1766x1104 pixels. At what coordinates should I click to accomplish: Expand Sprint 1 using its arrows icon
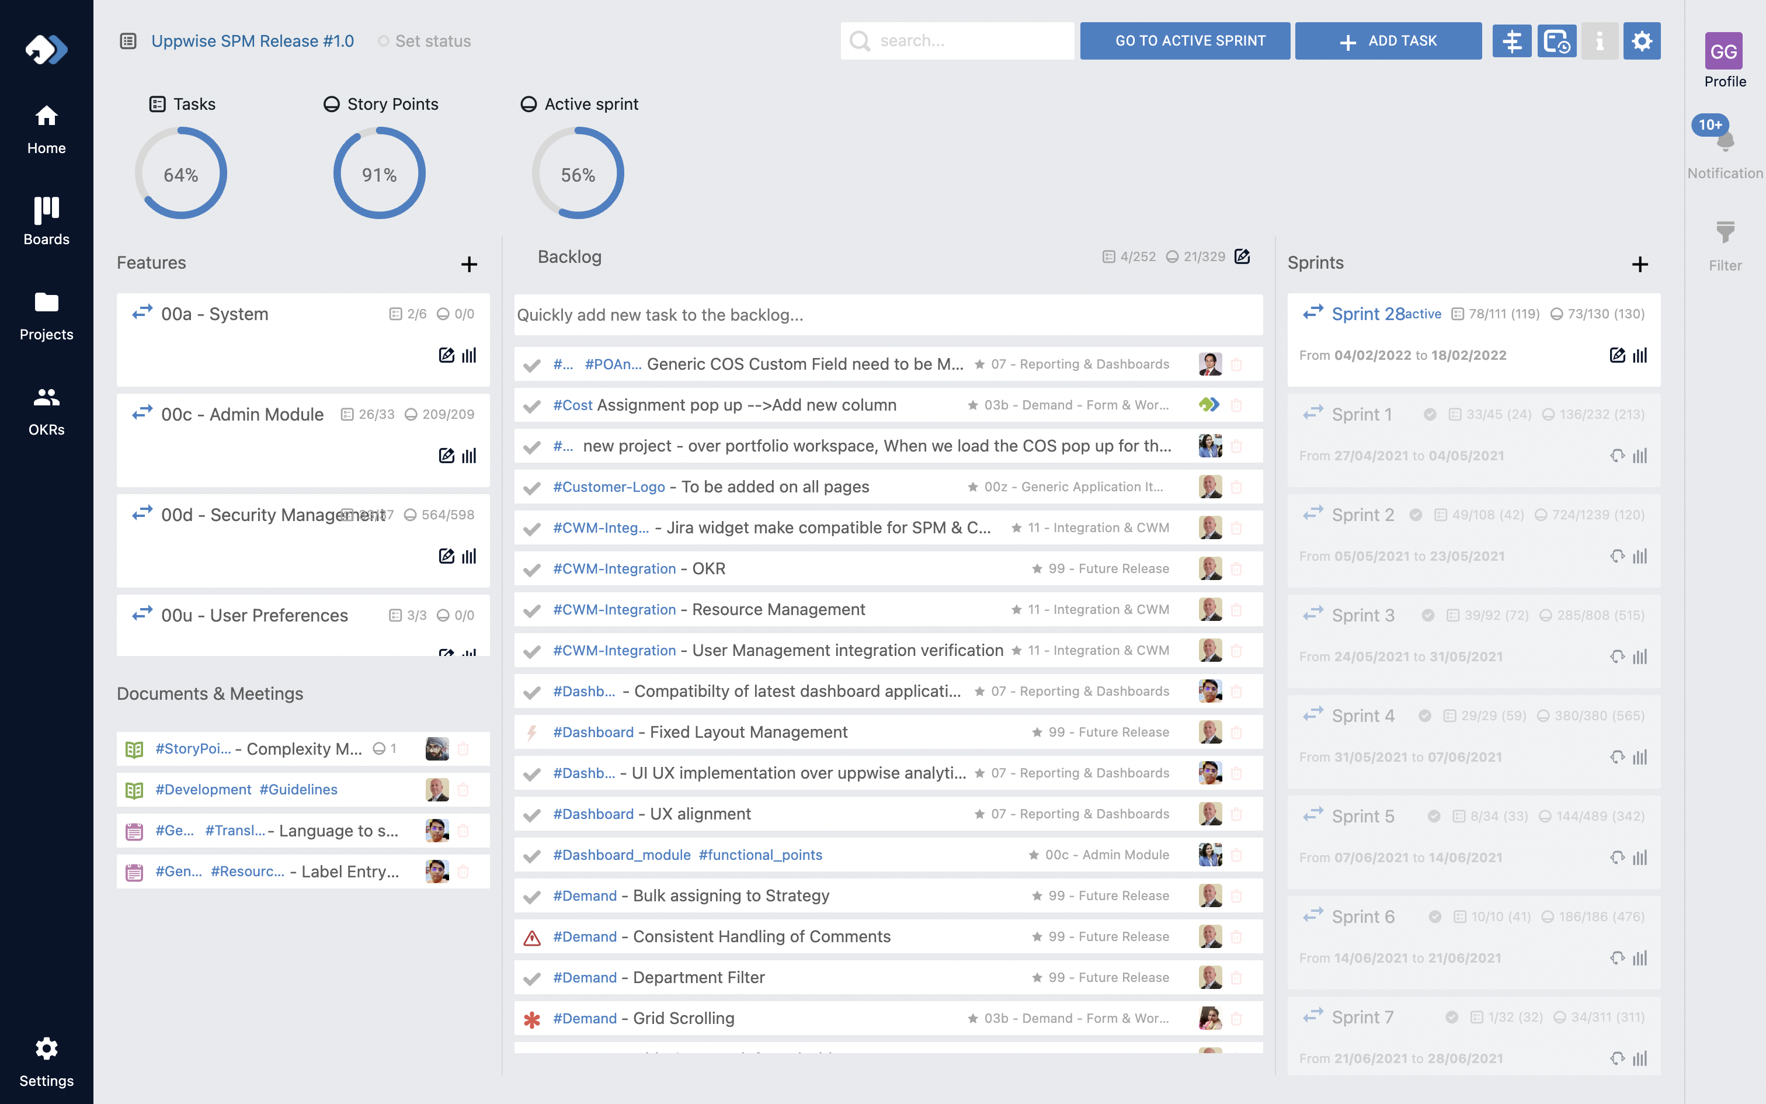pyautogui.click(x=1313, y=414)
